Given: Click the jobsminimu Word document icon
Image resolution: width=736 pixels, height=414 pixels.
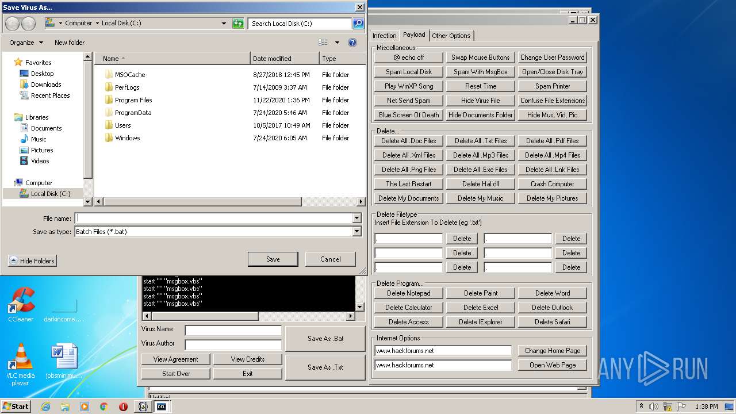Looking at the screenshot, I should [x=64, y=356].
